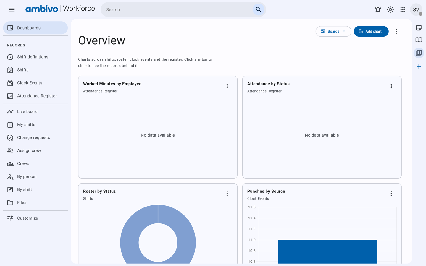Open SV user avatar menu

point(416,9)
